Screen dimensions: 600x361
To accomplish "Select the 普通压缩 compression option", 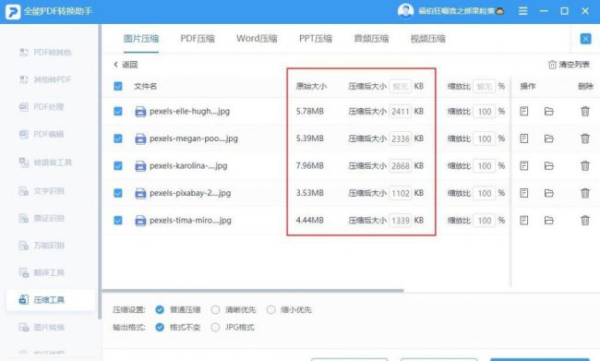I will pos(160,309).
